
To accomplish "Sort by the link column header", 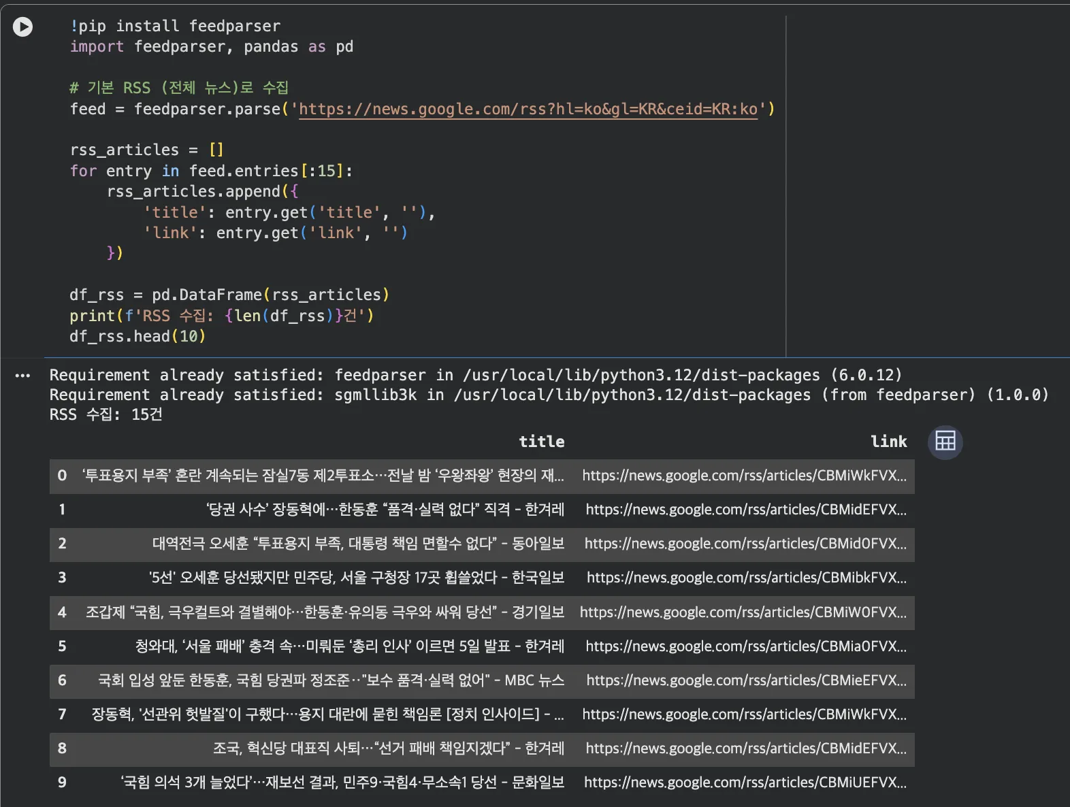I will click(x=889, y=442).
